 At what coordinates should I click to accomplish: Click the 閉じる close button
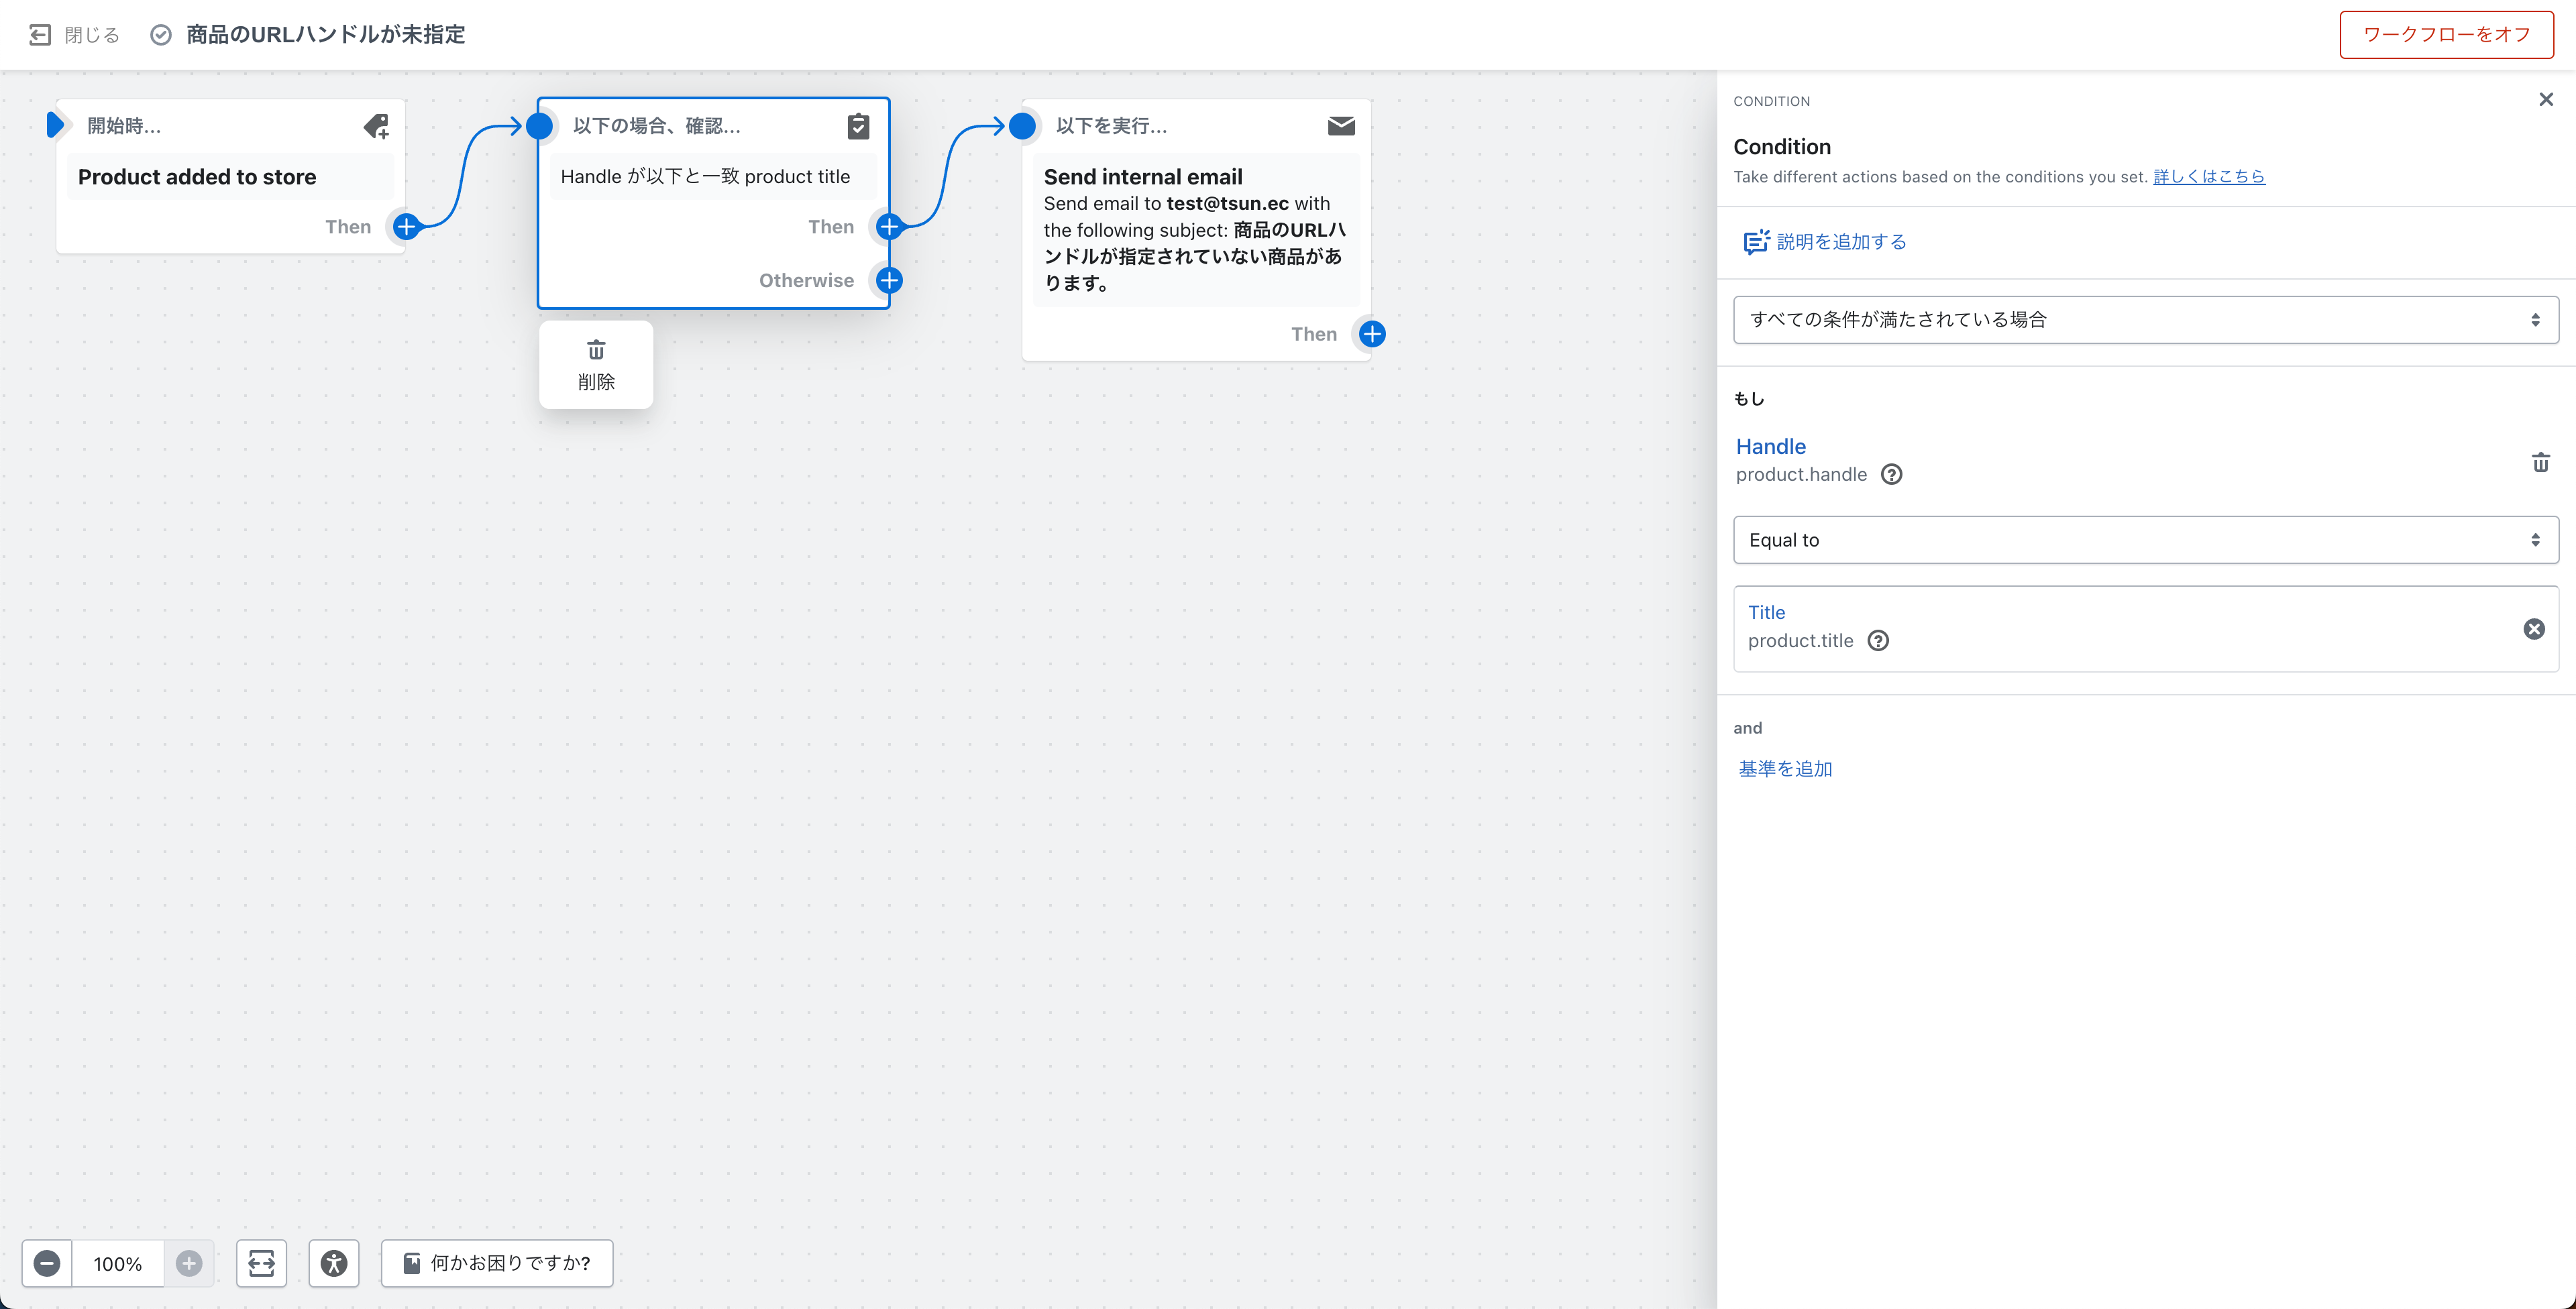[x=75, y=35]
